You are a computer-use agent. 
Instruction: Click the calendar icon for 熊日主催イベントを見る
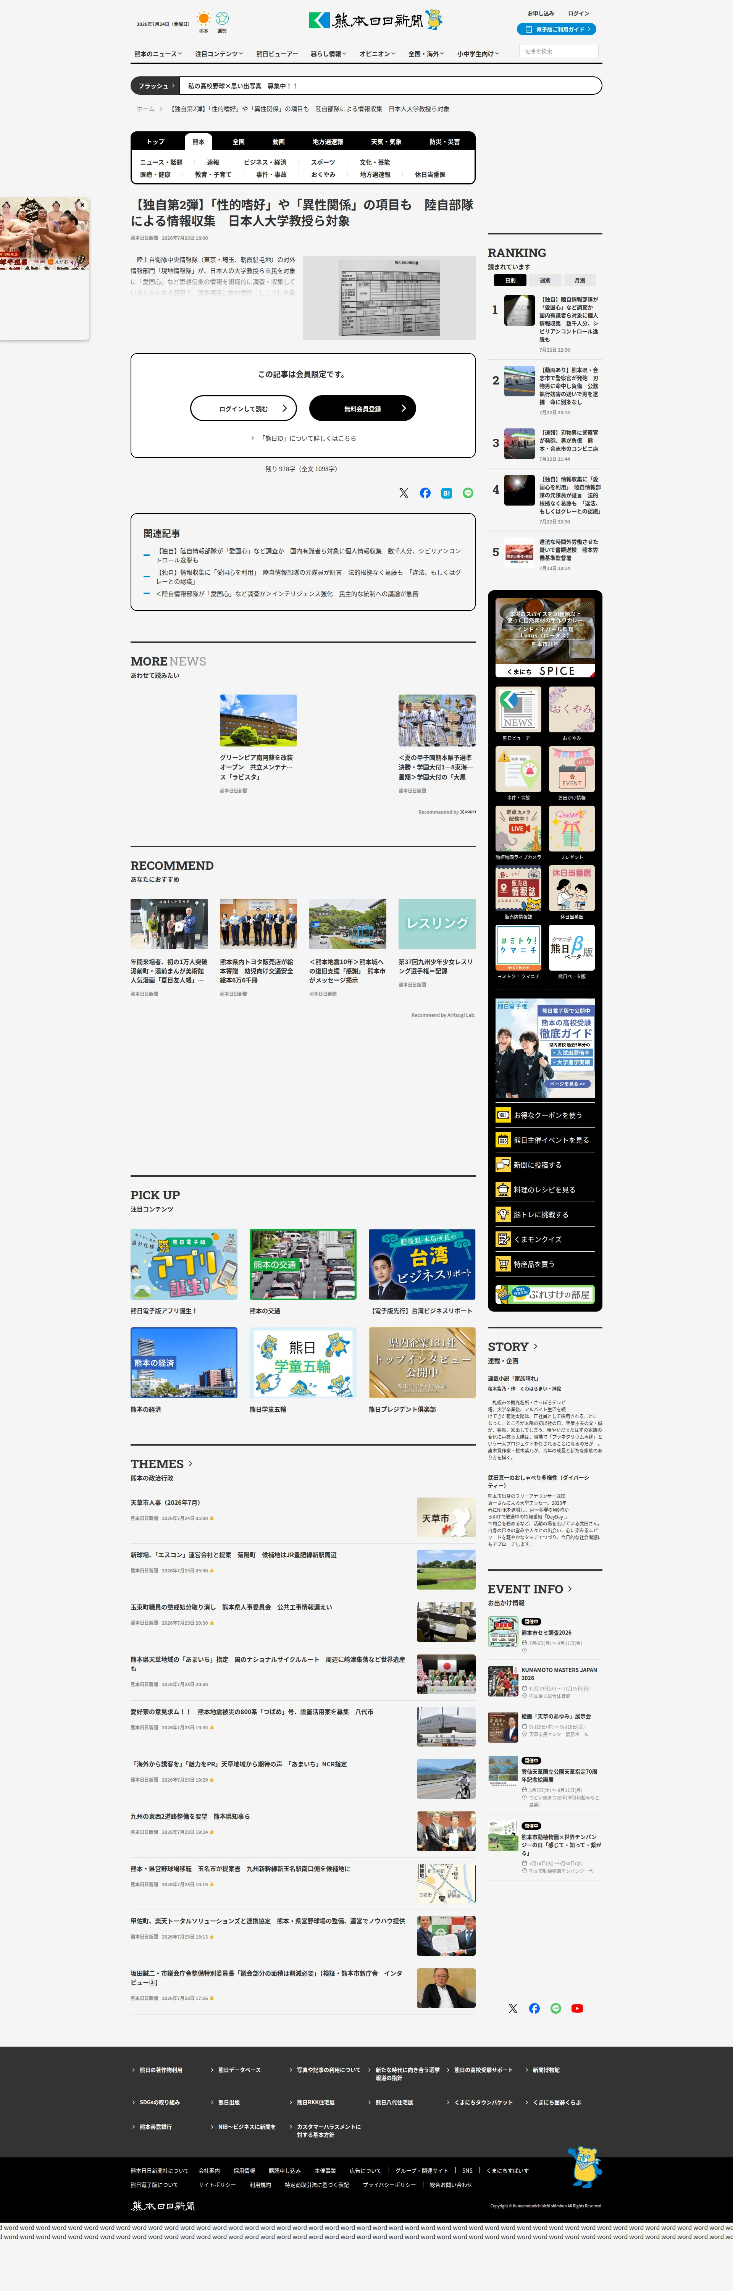[x=504, y=1140]
